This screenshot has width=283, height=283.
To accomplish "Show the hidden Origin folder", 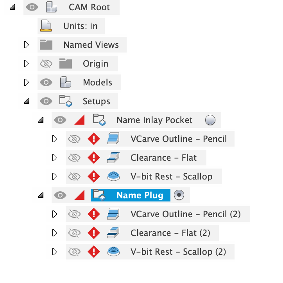I will [x=46, y=64].
